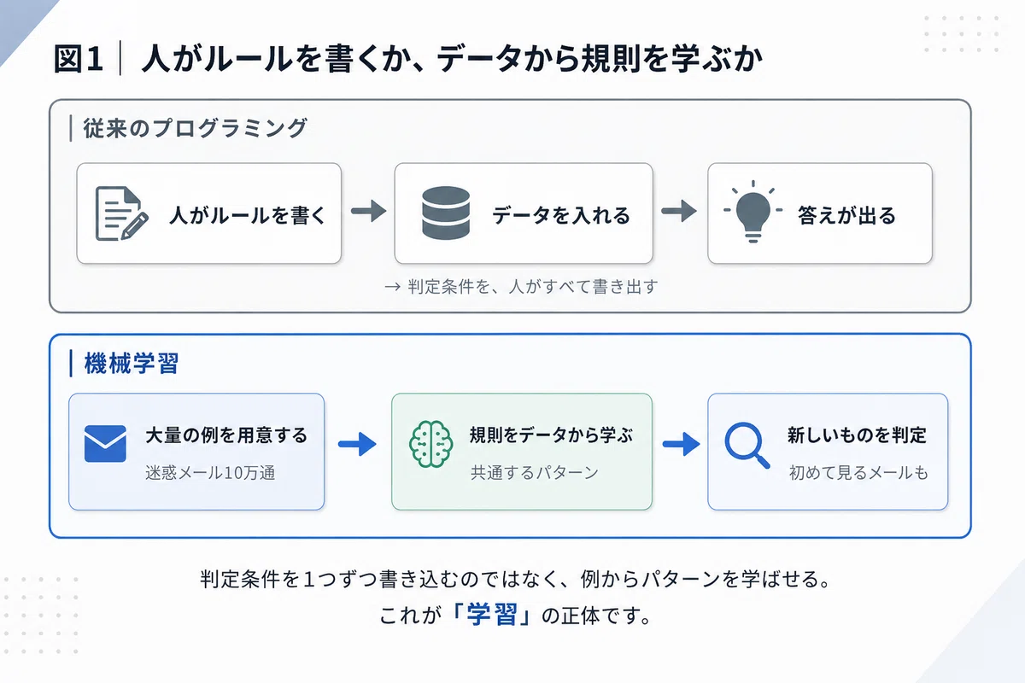1025x683 pixels.
Task: Select the データを入れる card
Action: [x=524, y=213]
